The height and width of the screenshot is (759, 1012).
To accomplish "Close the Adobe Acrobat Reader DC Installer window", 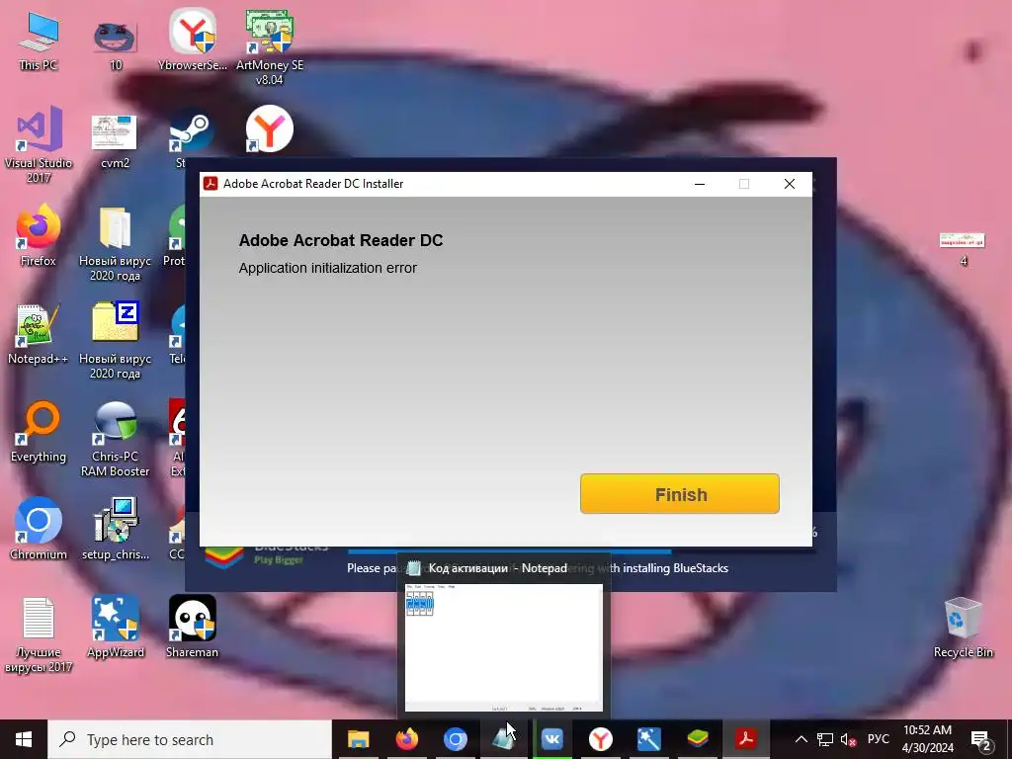I will [x=790, y=184].
